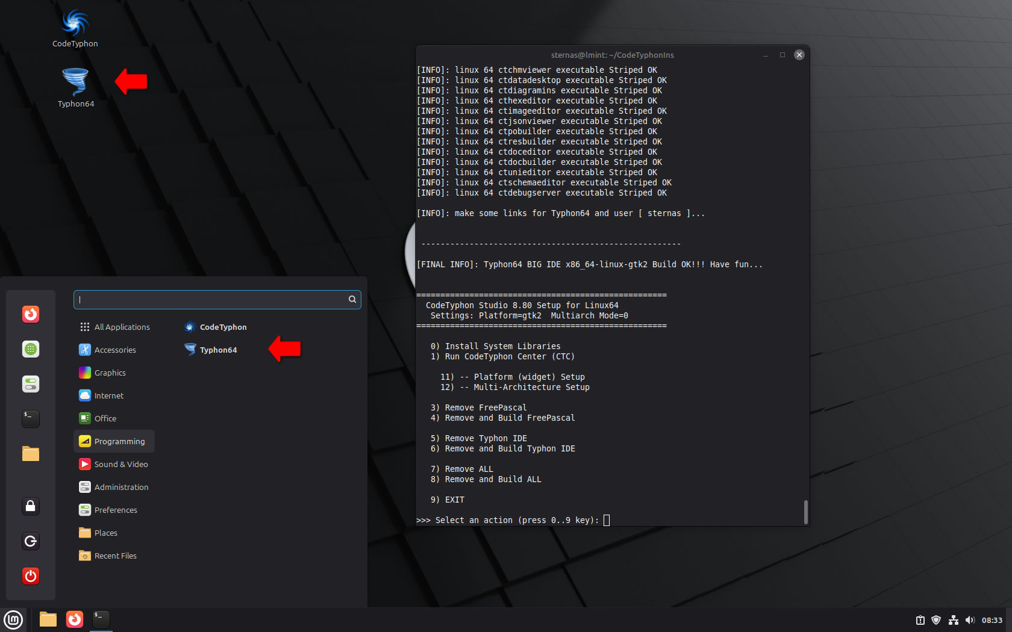1012x632 pixels.
Task: Open Recent Files in the menu
Action: coord(114,556)
